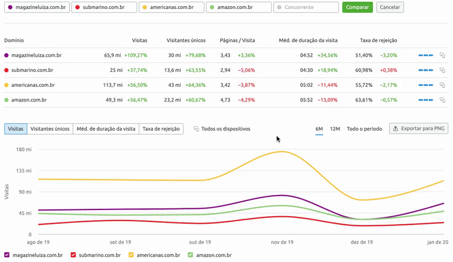Screen dimensions: 453x262
Task: Click the -13,09% duration change value
Action: pos(327,100)
